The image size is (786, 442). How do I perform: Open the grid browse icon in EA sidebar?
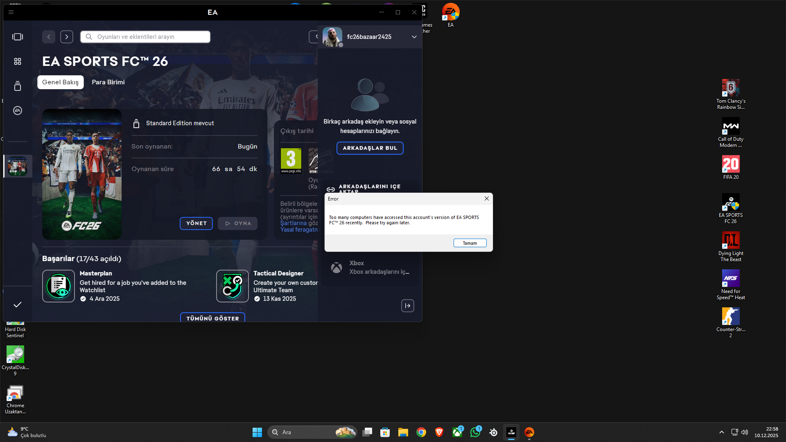pyautogui.click(x=18, y=61)
